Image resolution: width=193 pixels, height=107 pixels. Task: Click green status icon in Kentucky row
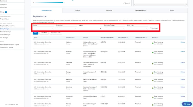click(x=153, y=81)
